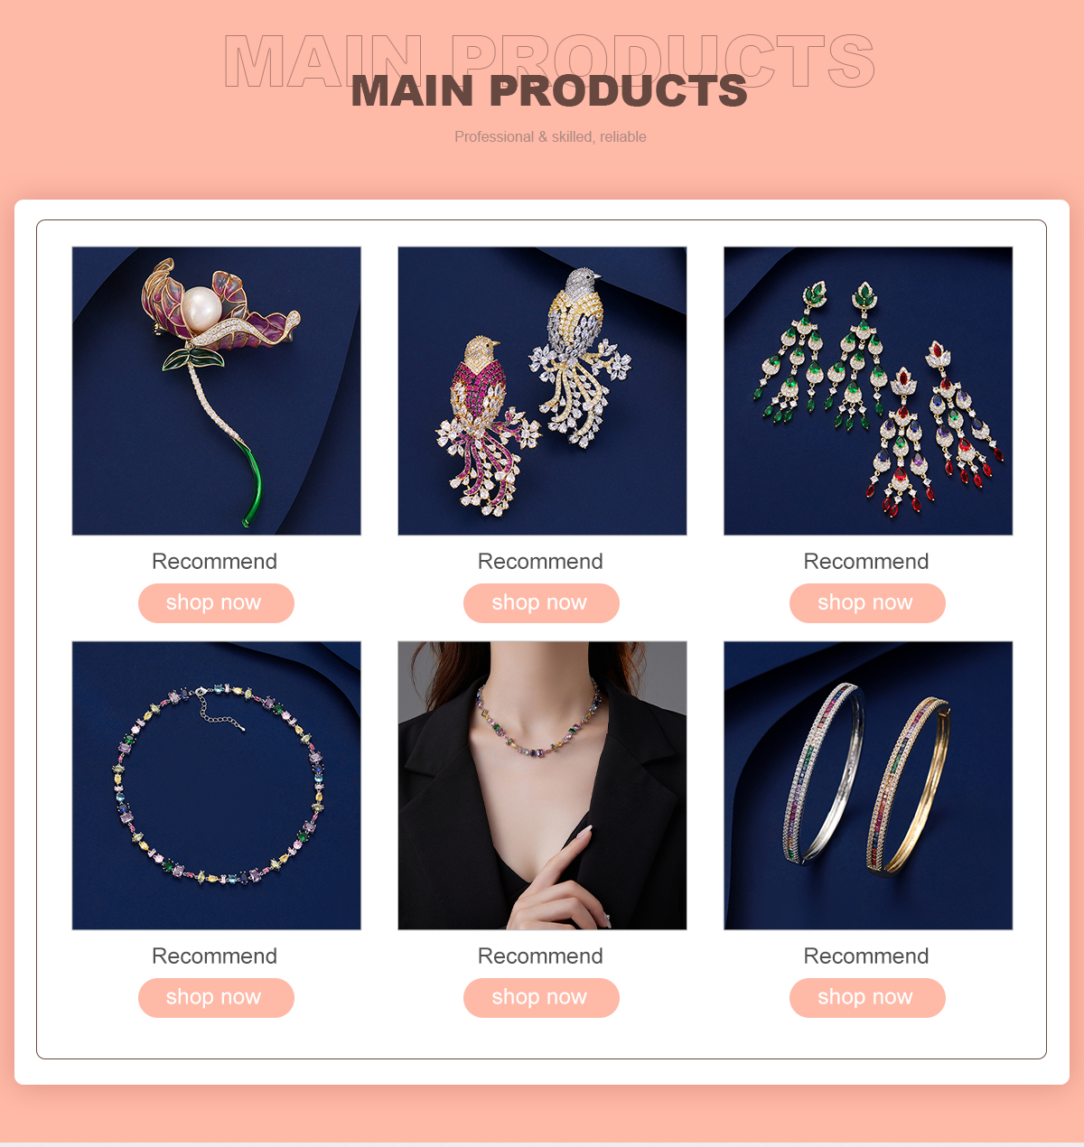The height and width of the screenshot is (1147, 1084).
Task: Click Recommend label below the bird brooches
Action: point(540,561)
